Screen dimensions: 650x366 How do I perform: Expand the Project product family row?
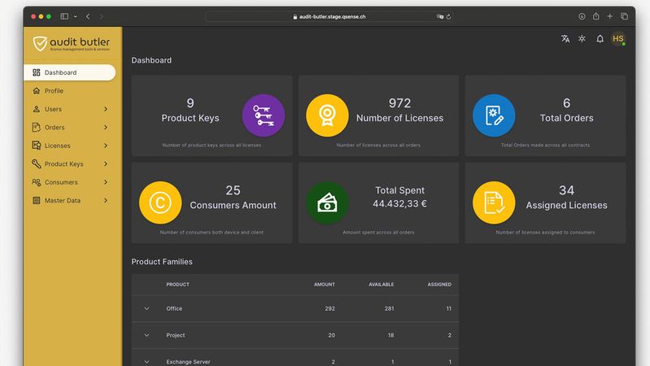[147, 335]
